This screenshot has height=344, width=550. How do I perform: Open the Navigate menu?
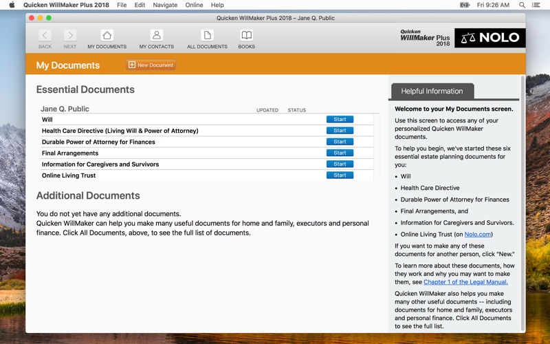click(x=165, y=5)
